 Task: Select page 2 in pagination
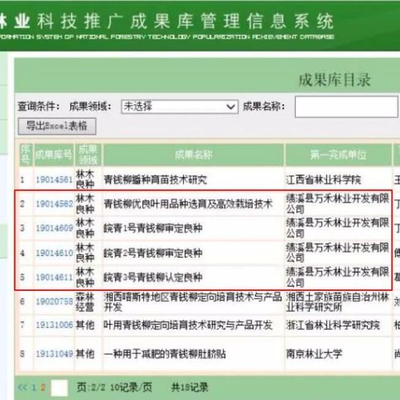[x=42, y=388]
